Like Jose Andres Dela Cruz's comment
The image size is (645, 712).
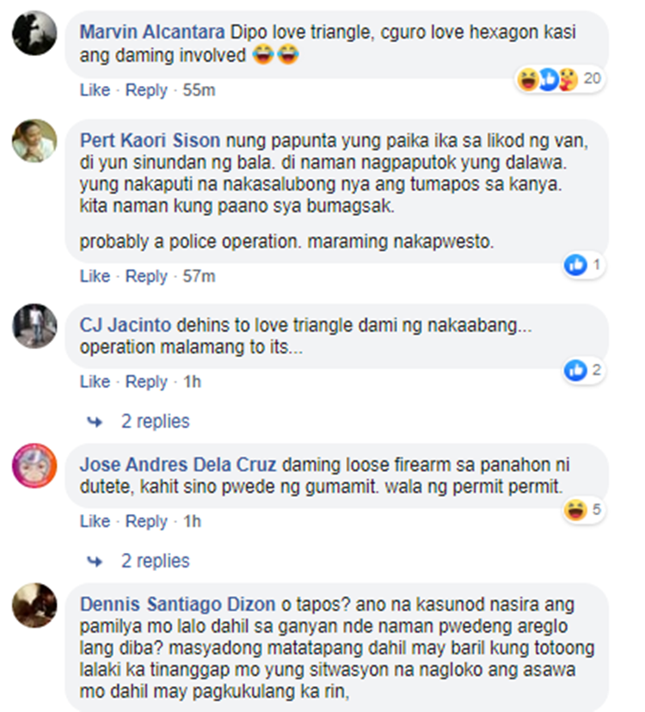[x=95, y=521]
